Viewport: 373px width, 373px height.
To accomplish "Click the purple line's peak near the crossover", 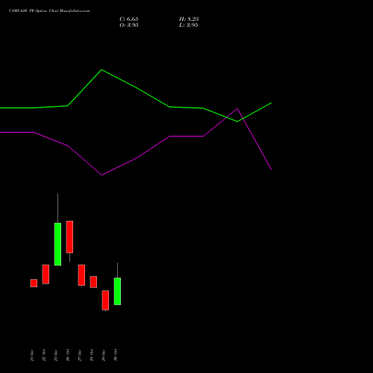I will (x=237, y=108).
